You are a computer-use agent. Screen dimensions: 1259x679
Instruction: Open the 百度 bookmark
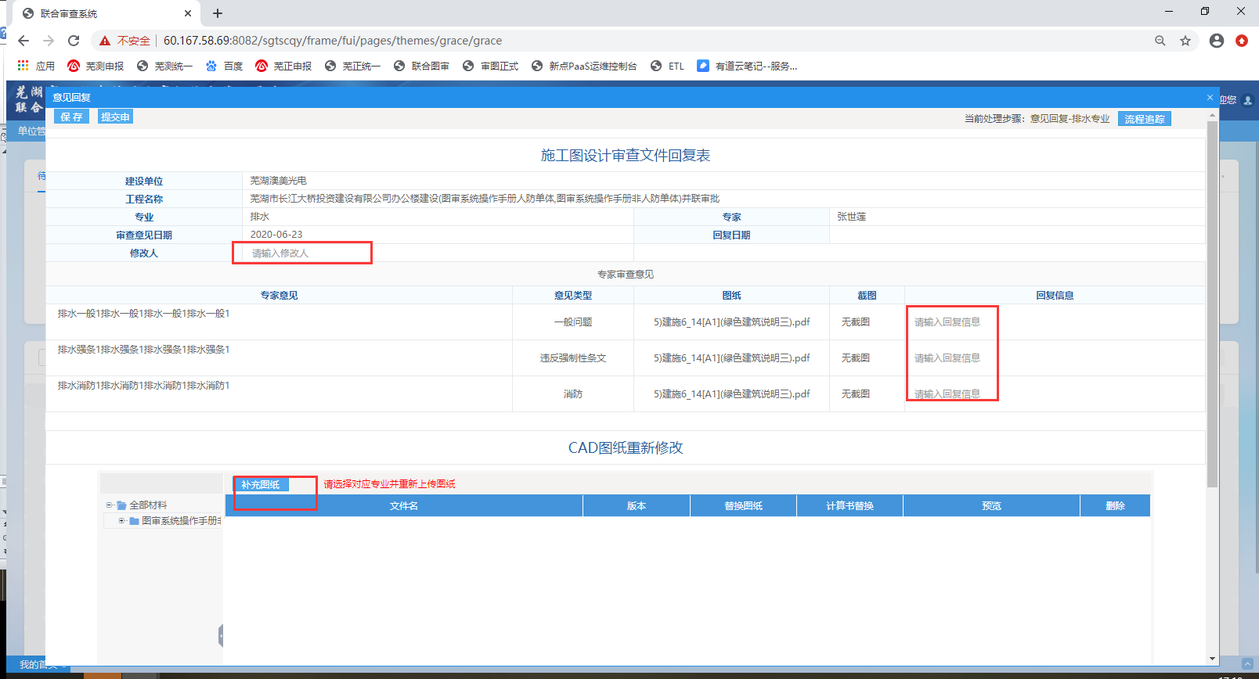coord(224,66)
